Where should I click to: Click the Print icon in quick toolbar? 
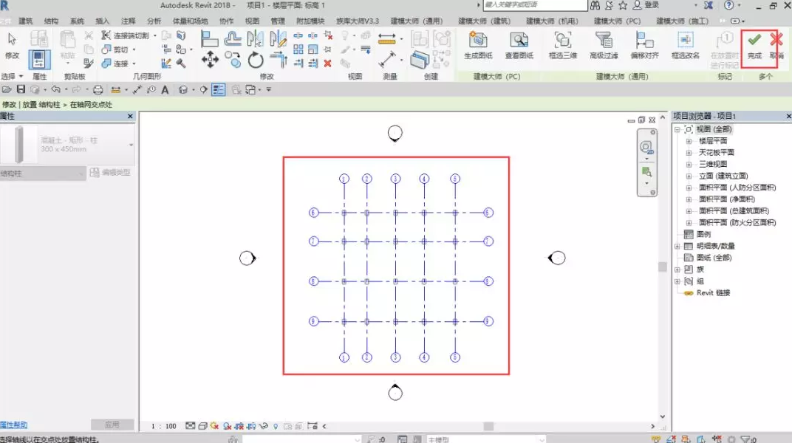(x=98, y=90)
